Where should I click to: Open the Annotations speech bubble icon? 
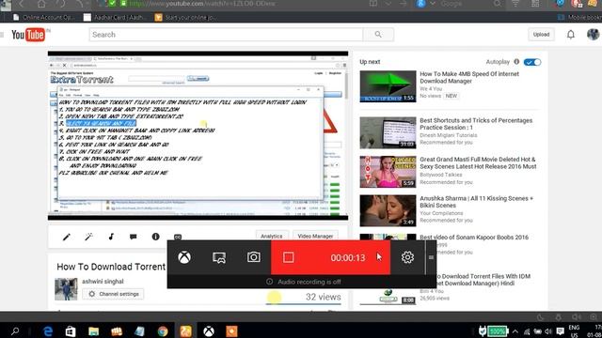pos(134,237)
